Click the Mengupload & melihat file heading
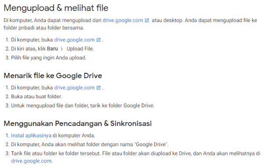This screenshot has height=168, width=264. (x=56, y=8)
